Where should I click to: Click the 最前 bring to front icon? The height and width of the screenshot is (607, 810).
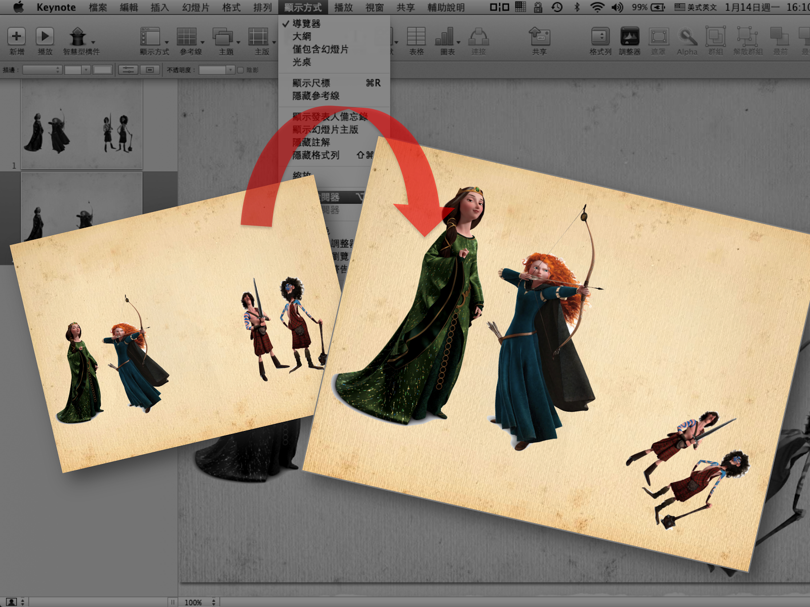780,36
